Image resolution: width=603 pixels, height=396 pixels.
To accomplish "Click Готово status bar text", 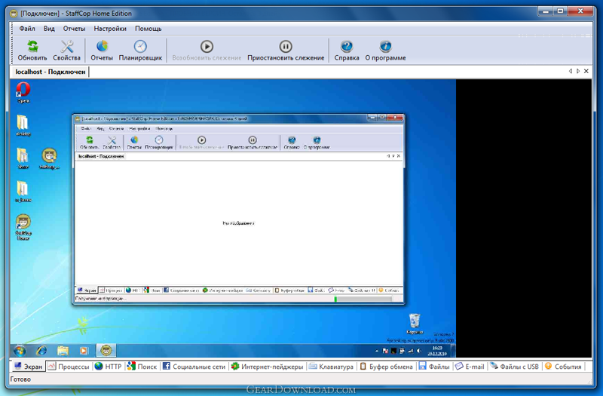I will click(x=20, y=379).
